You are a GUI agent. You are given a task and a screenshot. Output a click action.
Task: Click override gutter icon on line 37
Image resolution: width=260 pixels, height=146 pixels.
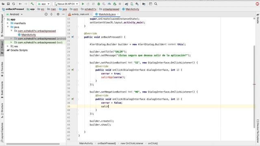pyautogui.click(x=73, y=99)
